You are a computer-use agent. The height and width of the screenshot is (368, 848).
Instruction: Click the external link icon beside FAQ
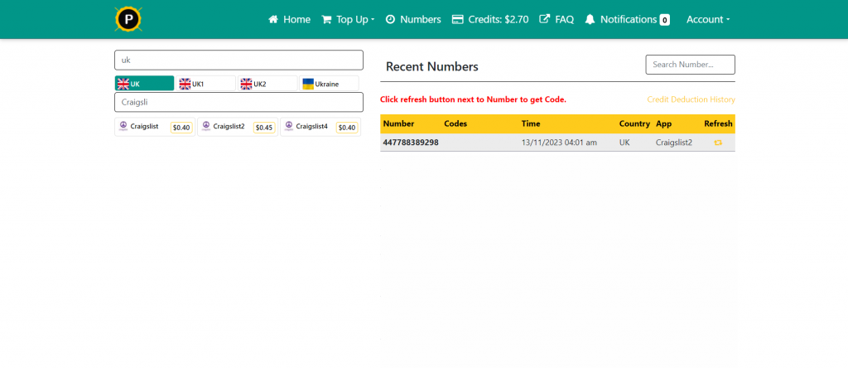point(545,19)
